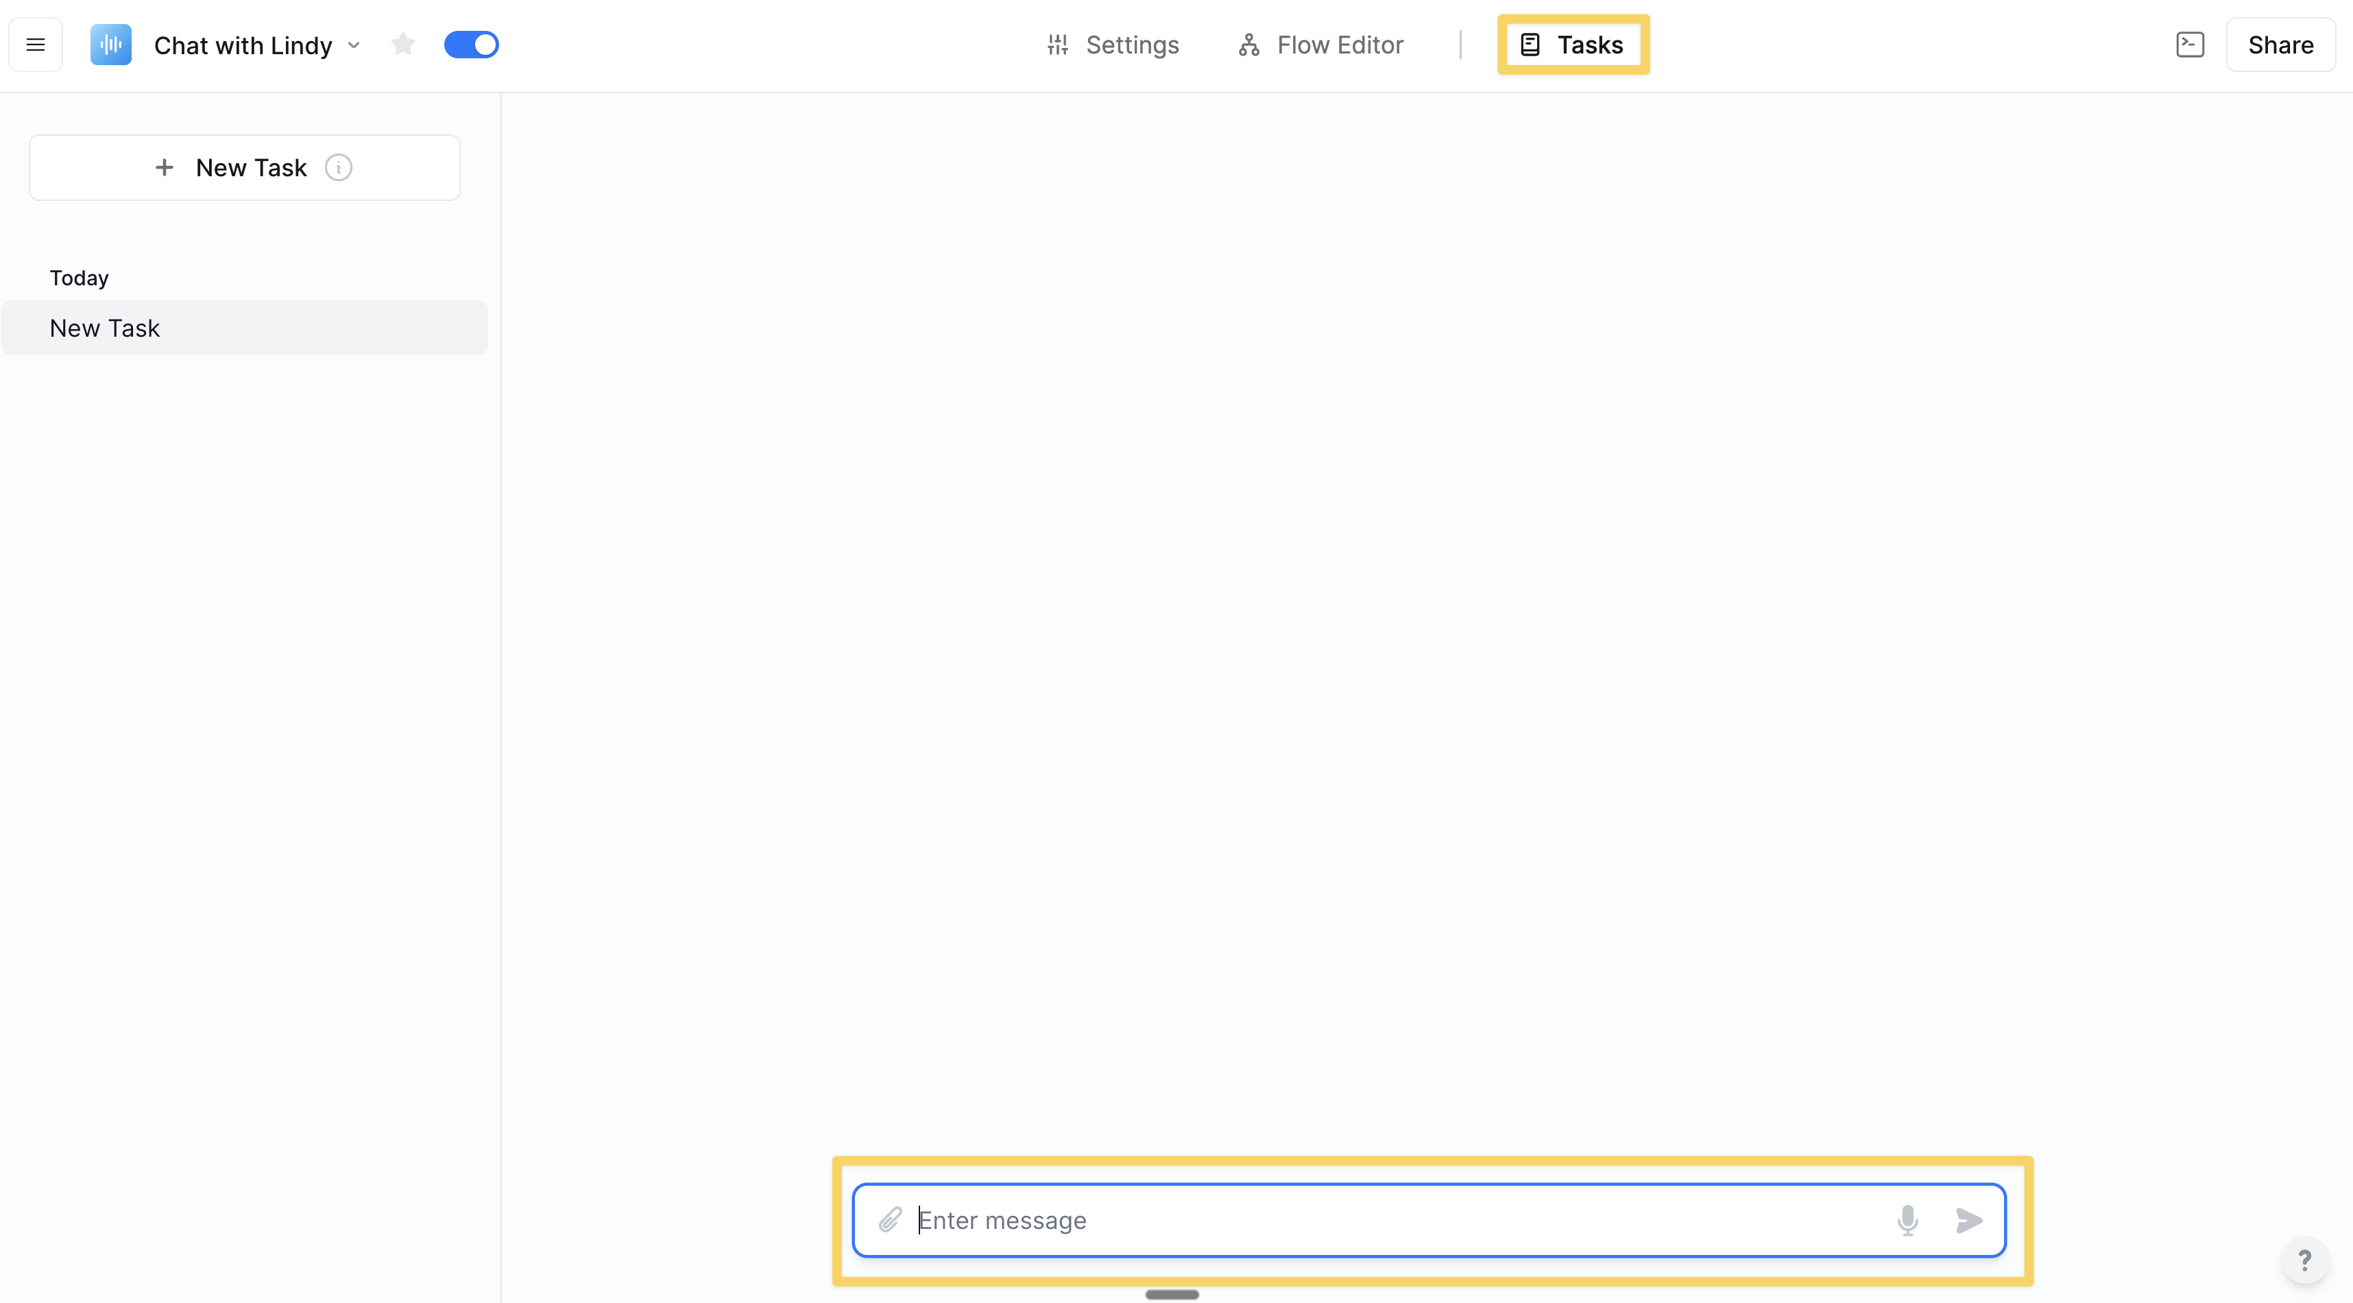Viewport: 2353px width, 1303px height.
Task: Click into the Enter message field
Action: pyautogui.click(x=1397, y=1221)
